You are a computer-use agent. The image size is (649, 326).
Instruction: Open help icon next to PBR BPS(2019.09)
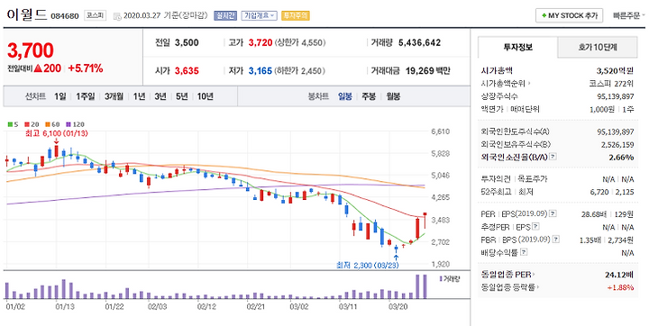556,240
